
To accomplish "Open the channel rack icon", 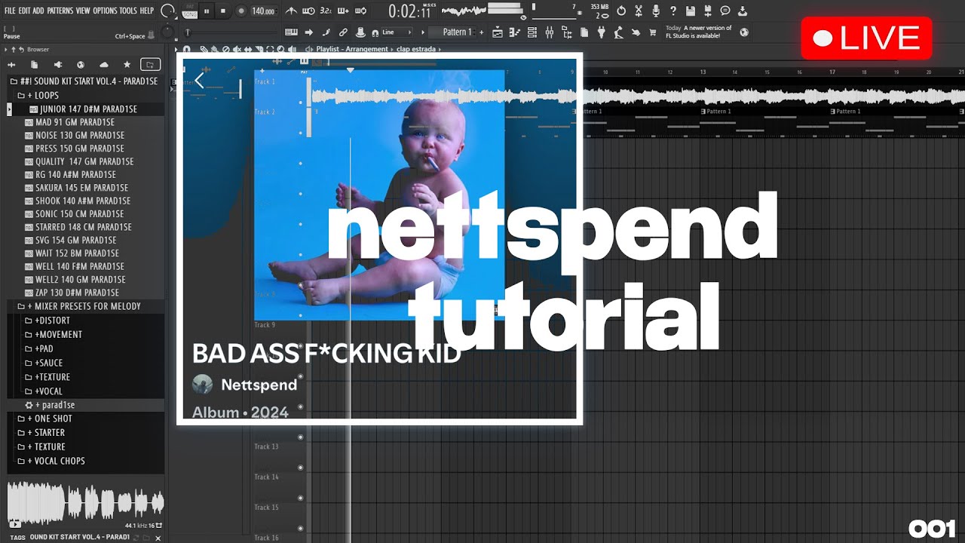I will (x=532, y=32).
